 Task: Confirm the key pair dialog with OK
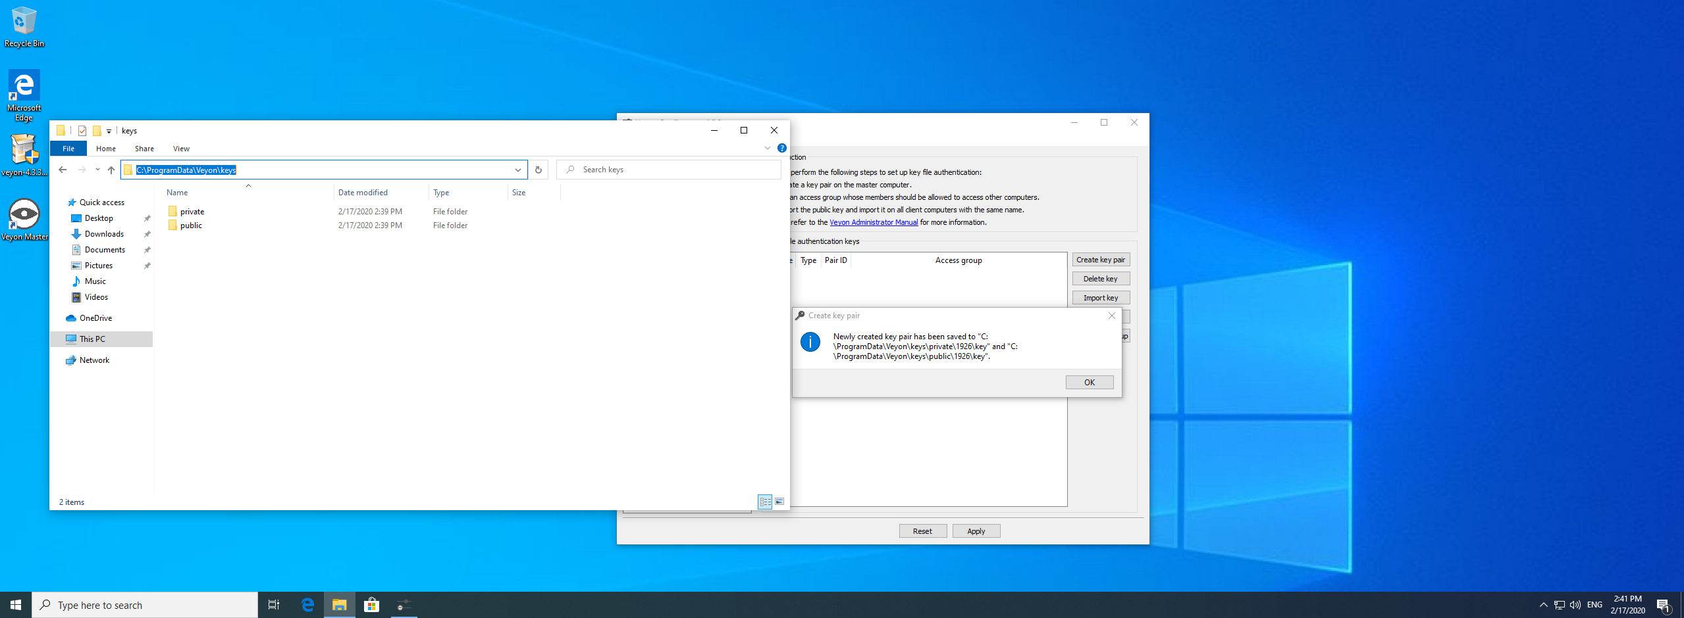1090,382
